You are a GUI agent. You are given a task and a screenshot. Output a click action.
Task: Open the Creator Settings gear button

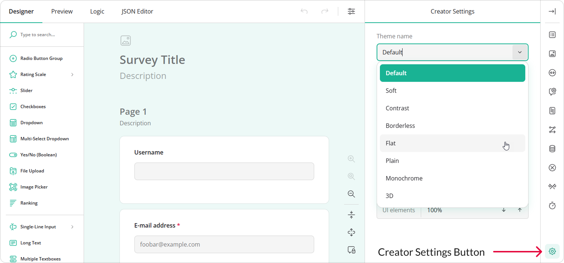[x=552, y=251]
